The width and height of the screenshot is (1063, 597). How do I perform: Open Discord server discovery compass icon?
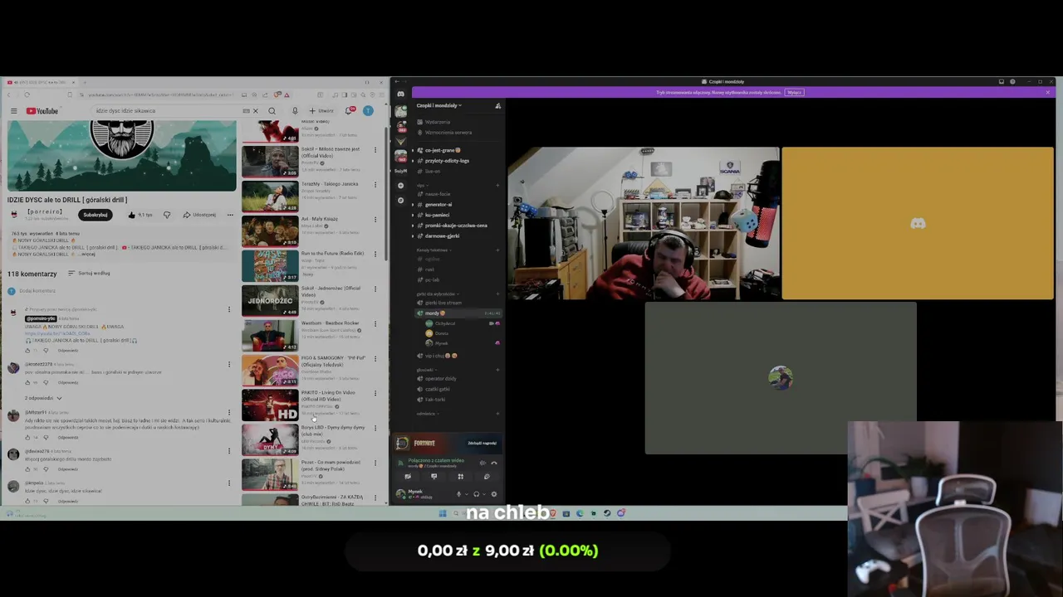point(400,200)
